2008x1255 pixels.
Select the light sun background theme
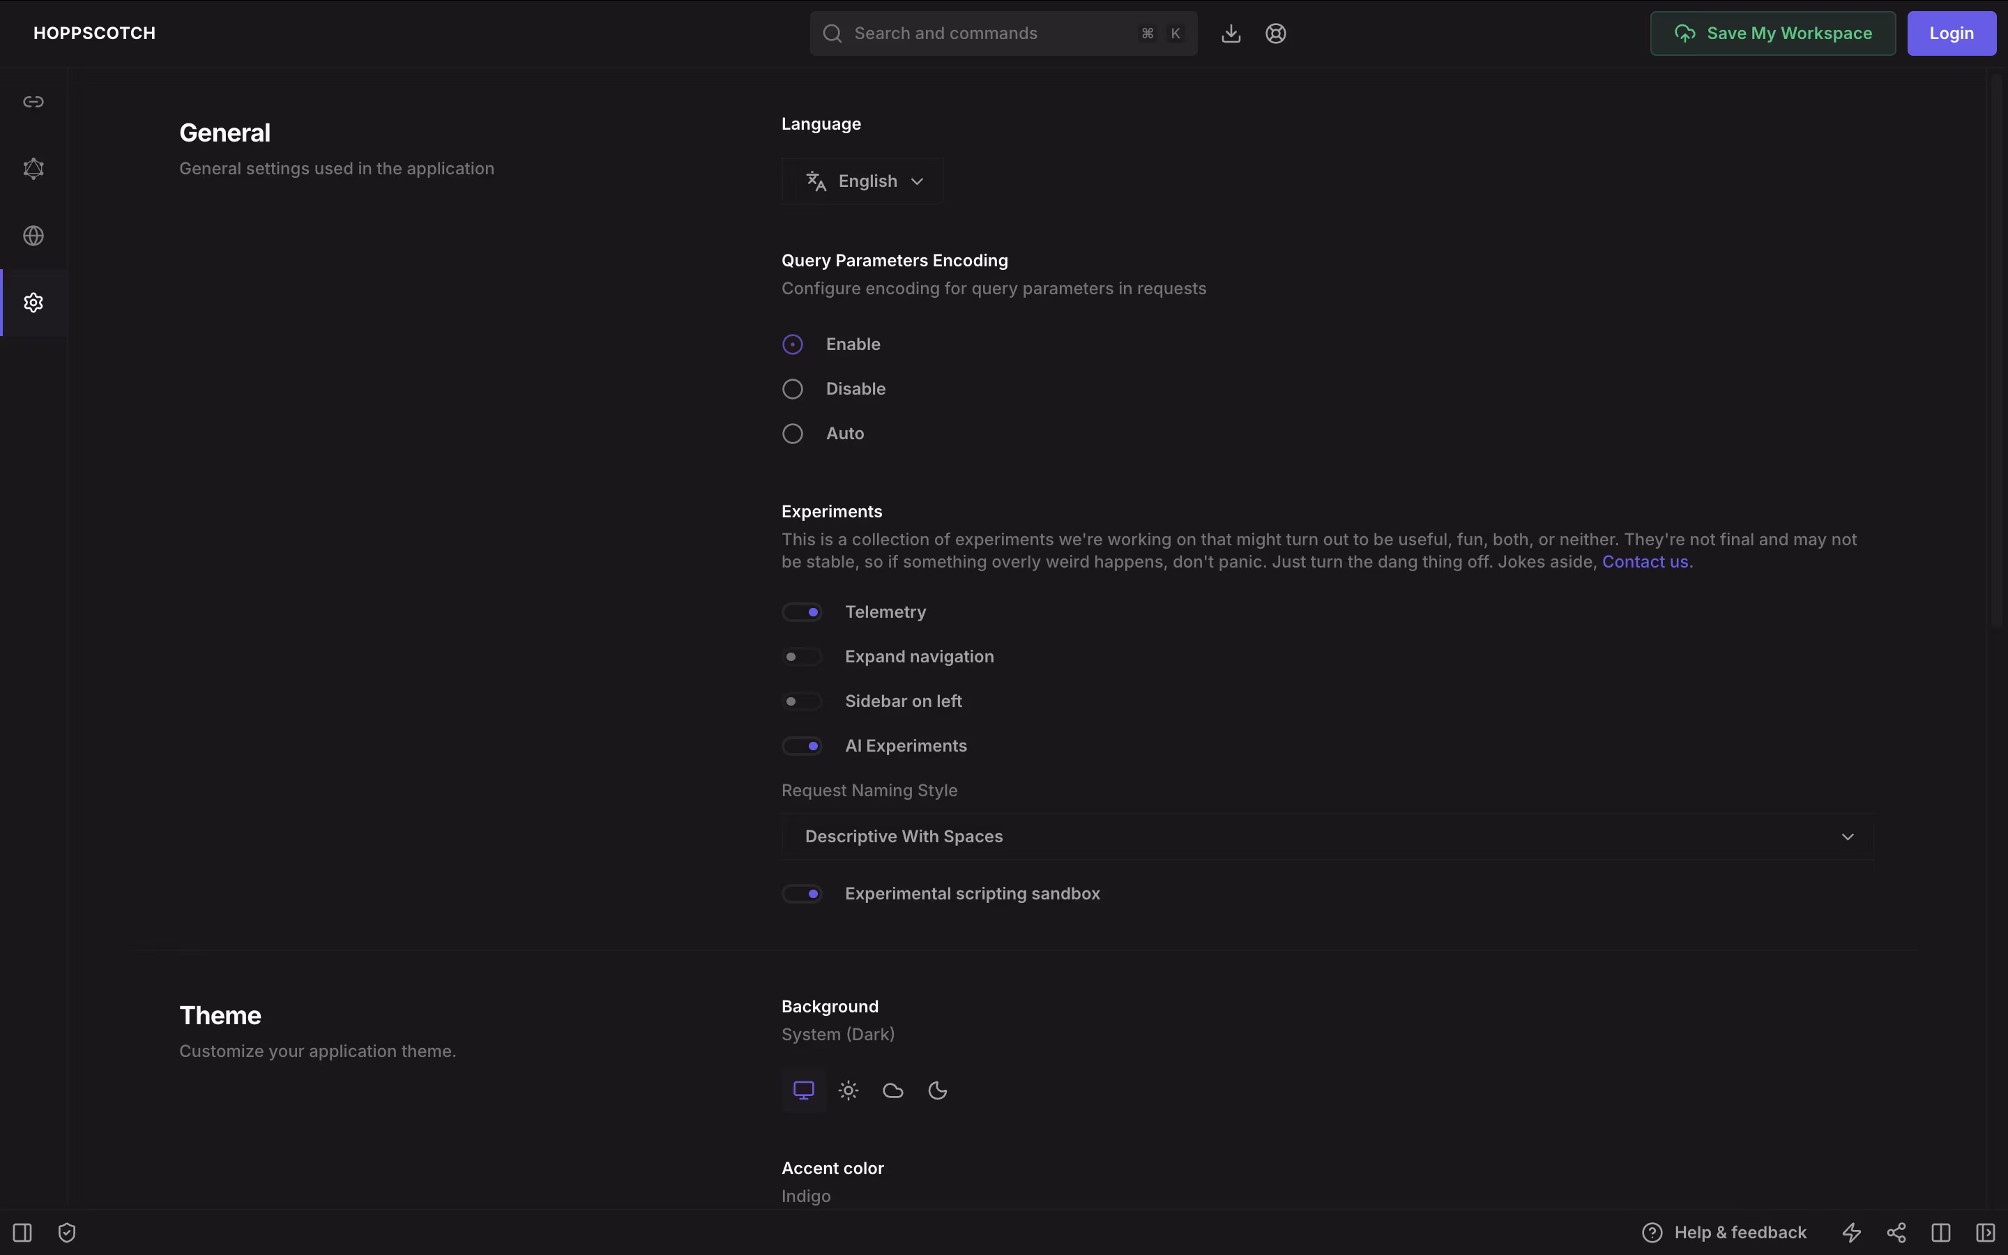[848, 1090]
